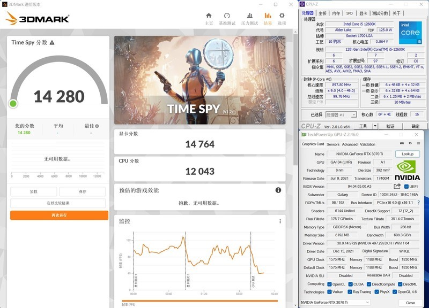
Task: Click the green progress circle beside Time Spy score
Action: [x=12, y=103]
